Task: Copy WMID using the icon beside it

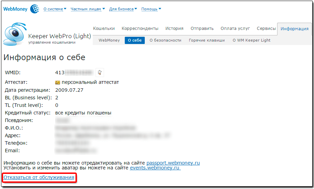Action: coord(100,73)
